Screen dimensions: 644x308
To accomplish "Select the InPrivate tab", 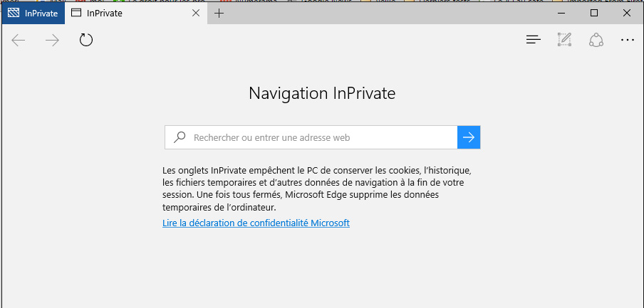I will pos(136,13).
